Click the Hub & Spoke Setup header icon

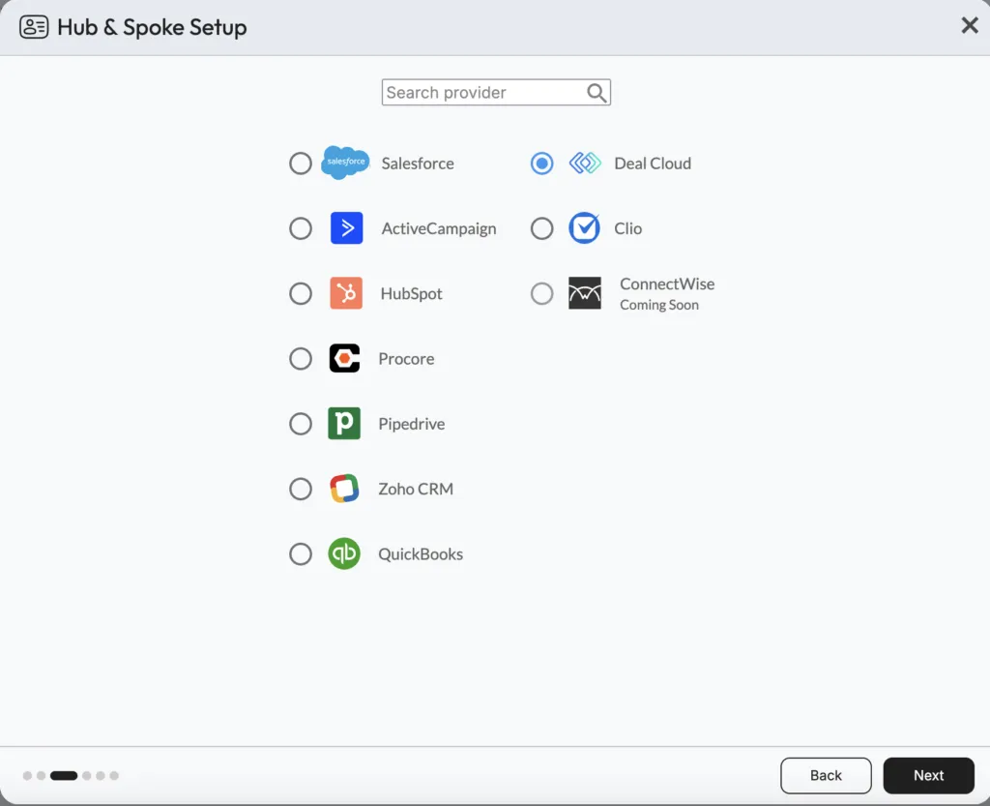[x=34, y=27]
